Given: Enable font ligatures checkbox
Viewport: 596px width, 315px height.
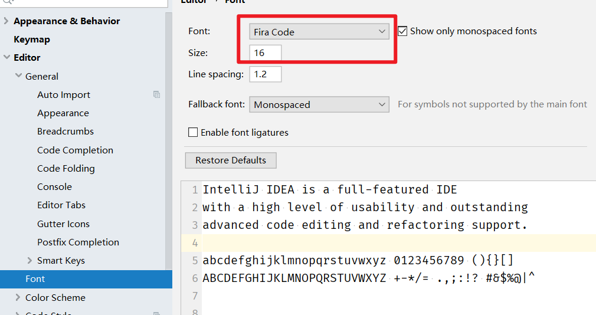Looking at the screenshot, I should (x=193, y=132).
